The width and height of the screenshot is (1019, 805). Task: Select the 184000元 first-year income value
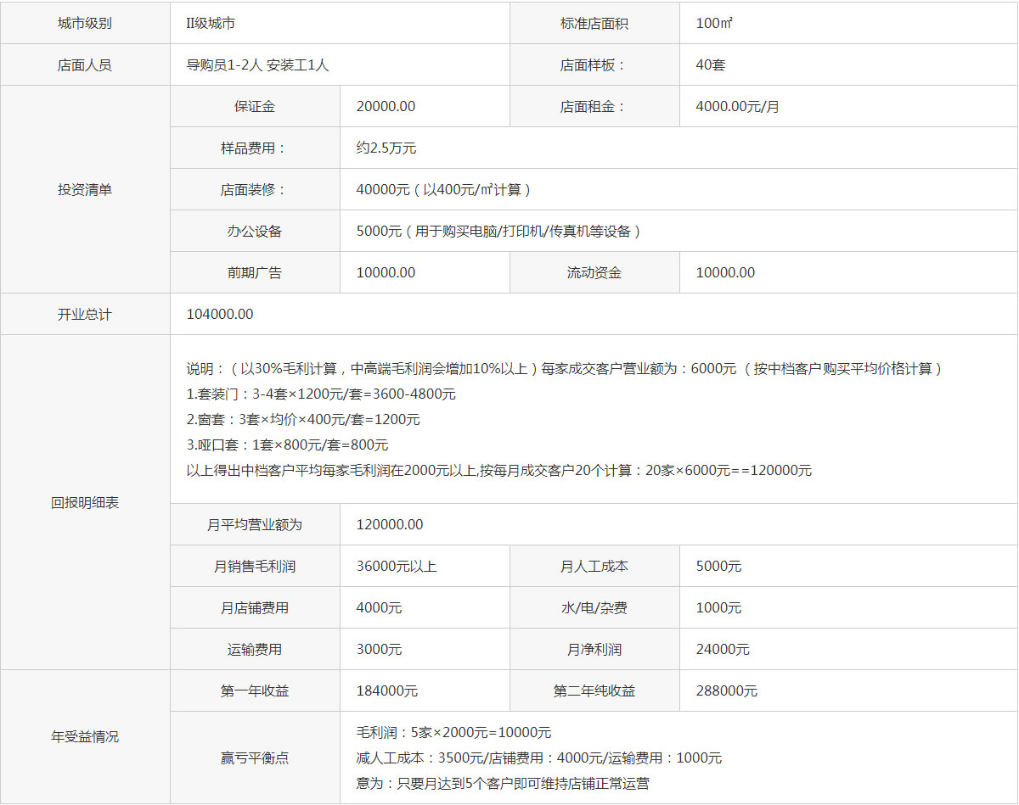point(387,690)
